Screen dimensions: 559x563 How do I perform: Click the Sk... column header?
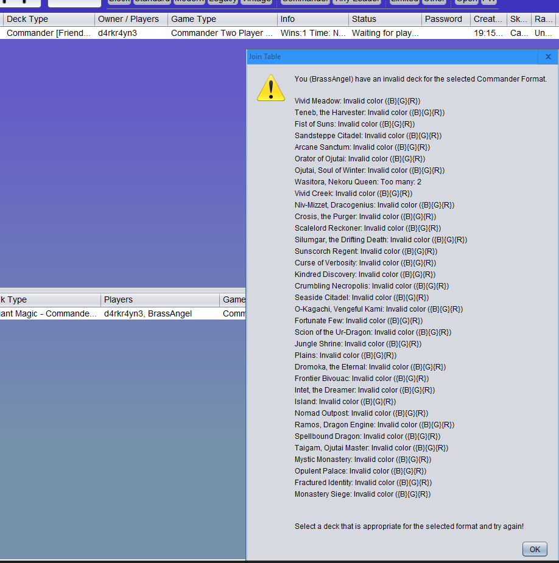(x=519, y=19)
